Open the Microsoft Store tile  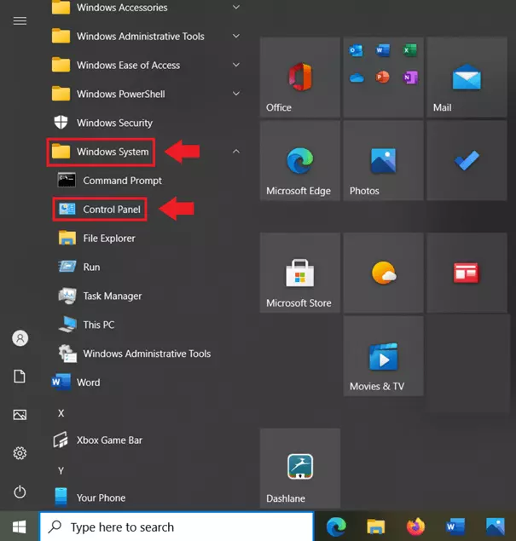(299, 273)
